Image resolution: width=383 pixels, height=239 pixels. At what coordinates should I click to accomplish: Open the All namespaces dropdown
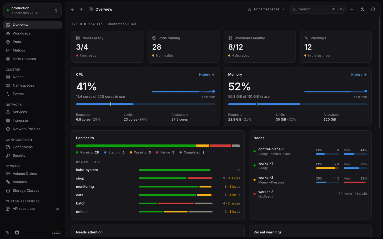pos(266,9)
